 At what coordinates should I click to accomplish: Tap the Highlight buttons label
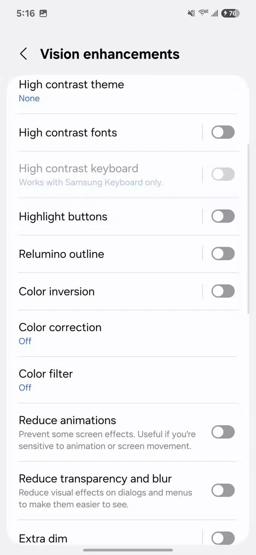coord(63,216)
